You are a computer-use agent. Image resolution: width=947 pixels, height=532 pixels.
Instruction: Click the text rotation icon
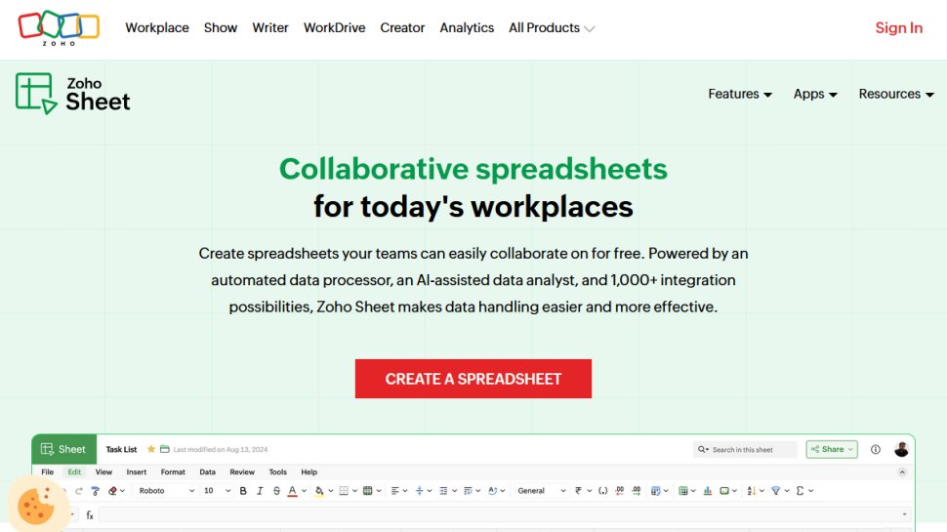pyautogui.click(x=492, y=491)
